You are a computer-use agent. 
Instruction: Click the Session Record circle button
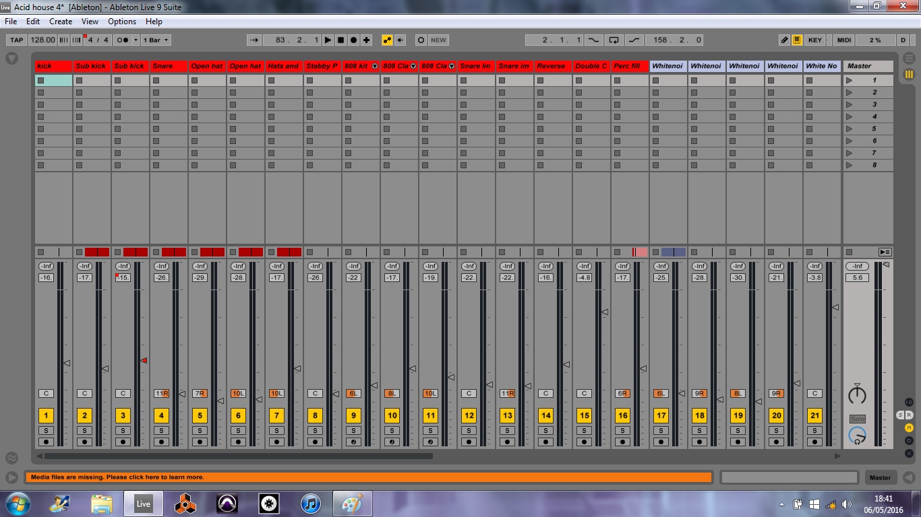coord(421,40)
